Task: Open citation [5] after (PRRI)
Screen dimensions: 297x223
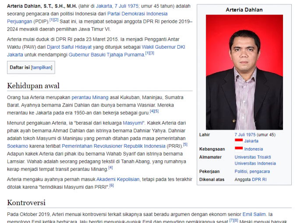Action: point(185,145)
